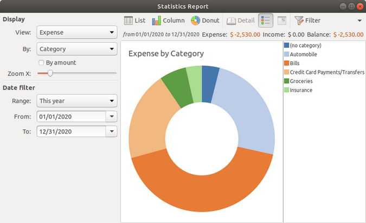Viewport: 366px width, 223px height.
Task: Open the Detail panel
Action: point(240,21)
